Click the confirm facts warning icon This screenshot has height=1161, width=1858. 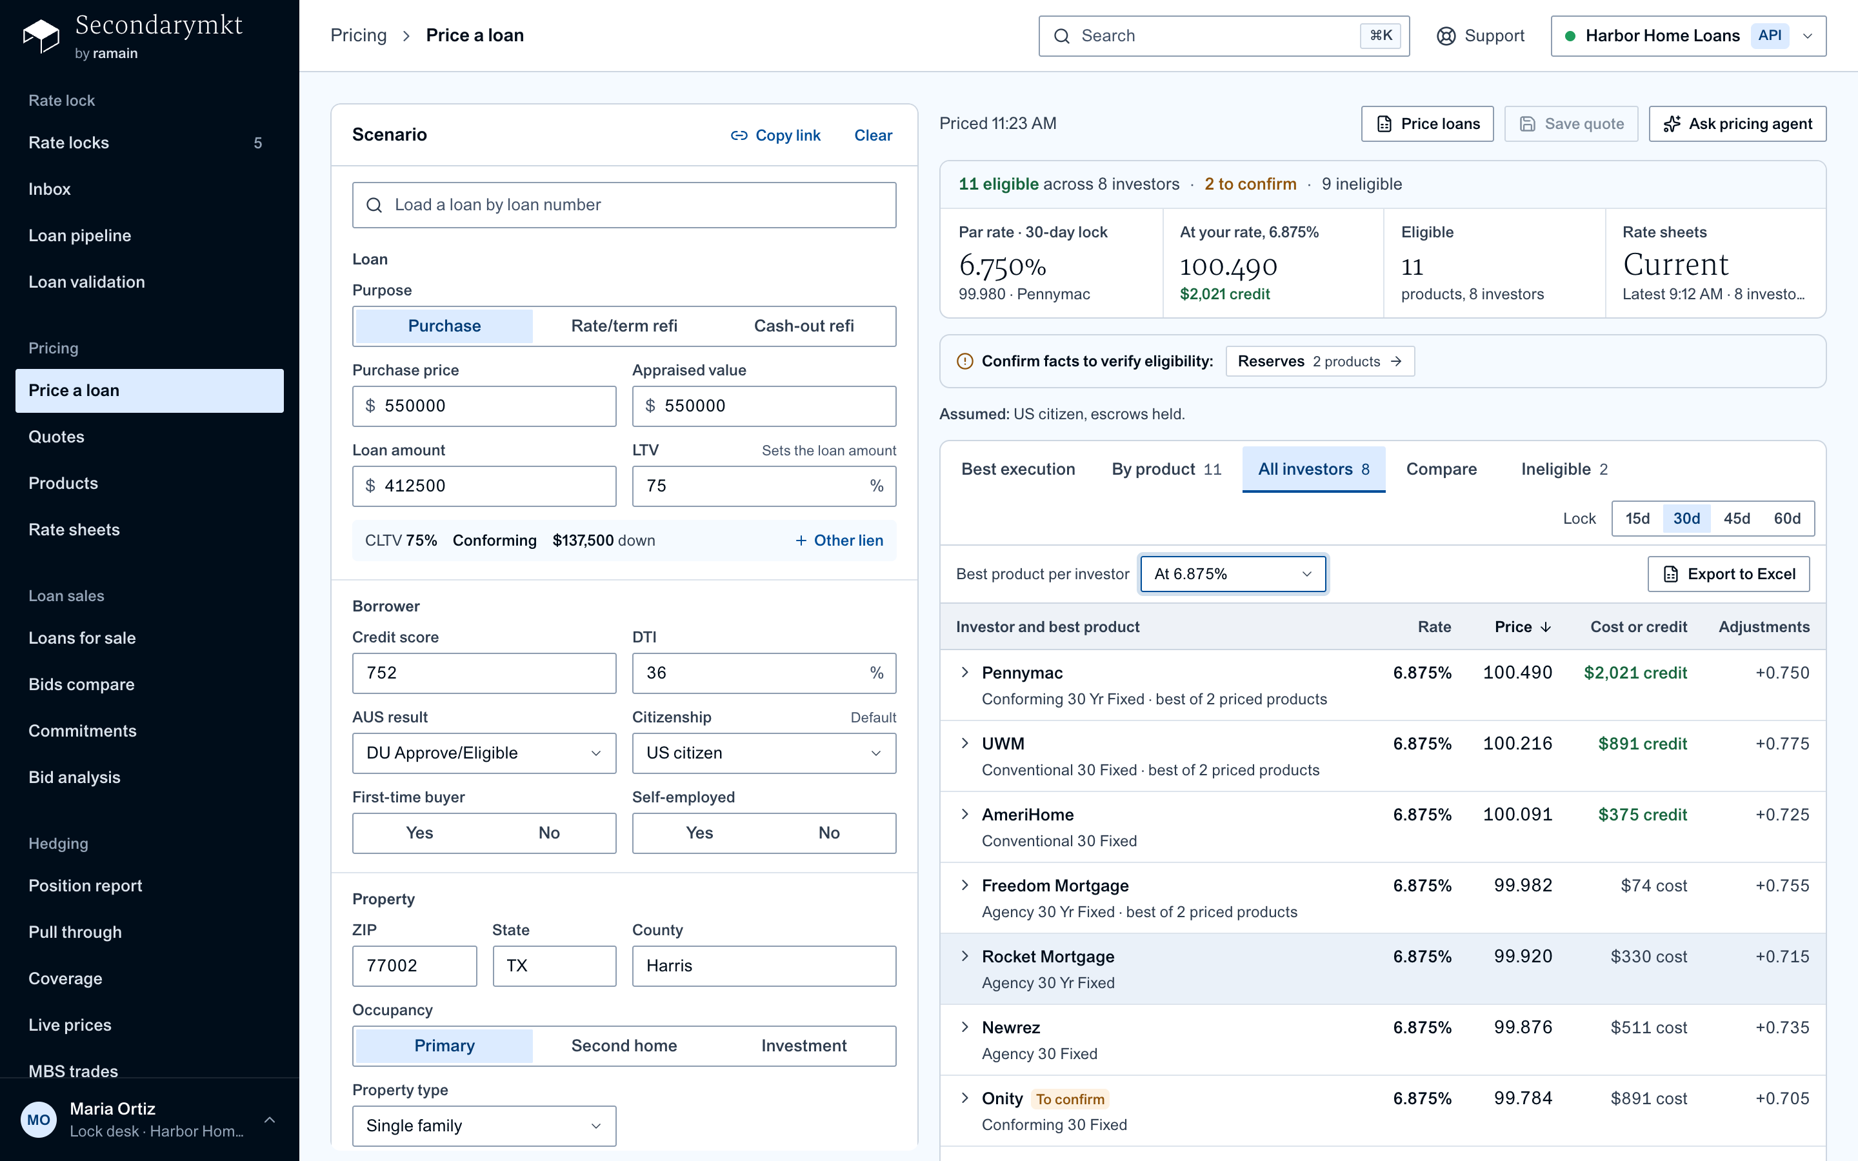(964, 361)
